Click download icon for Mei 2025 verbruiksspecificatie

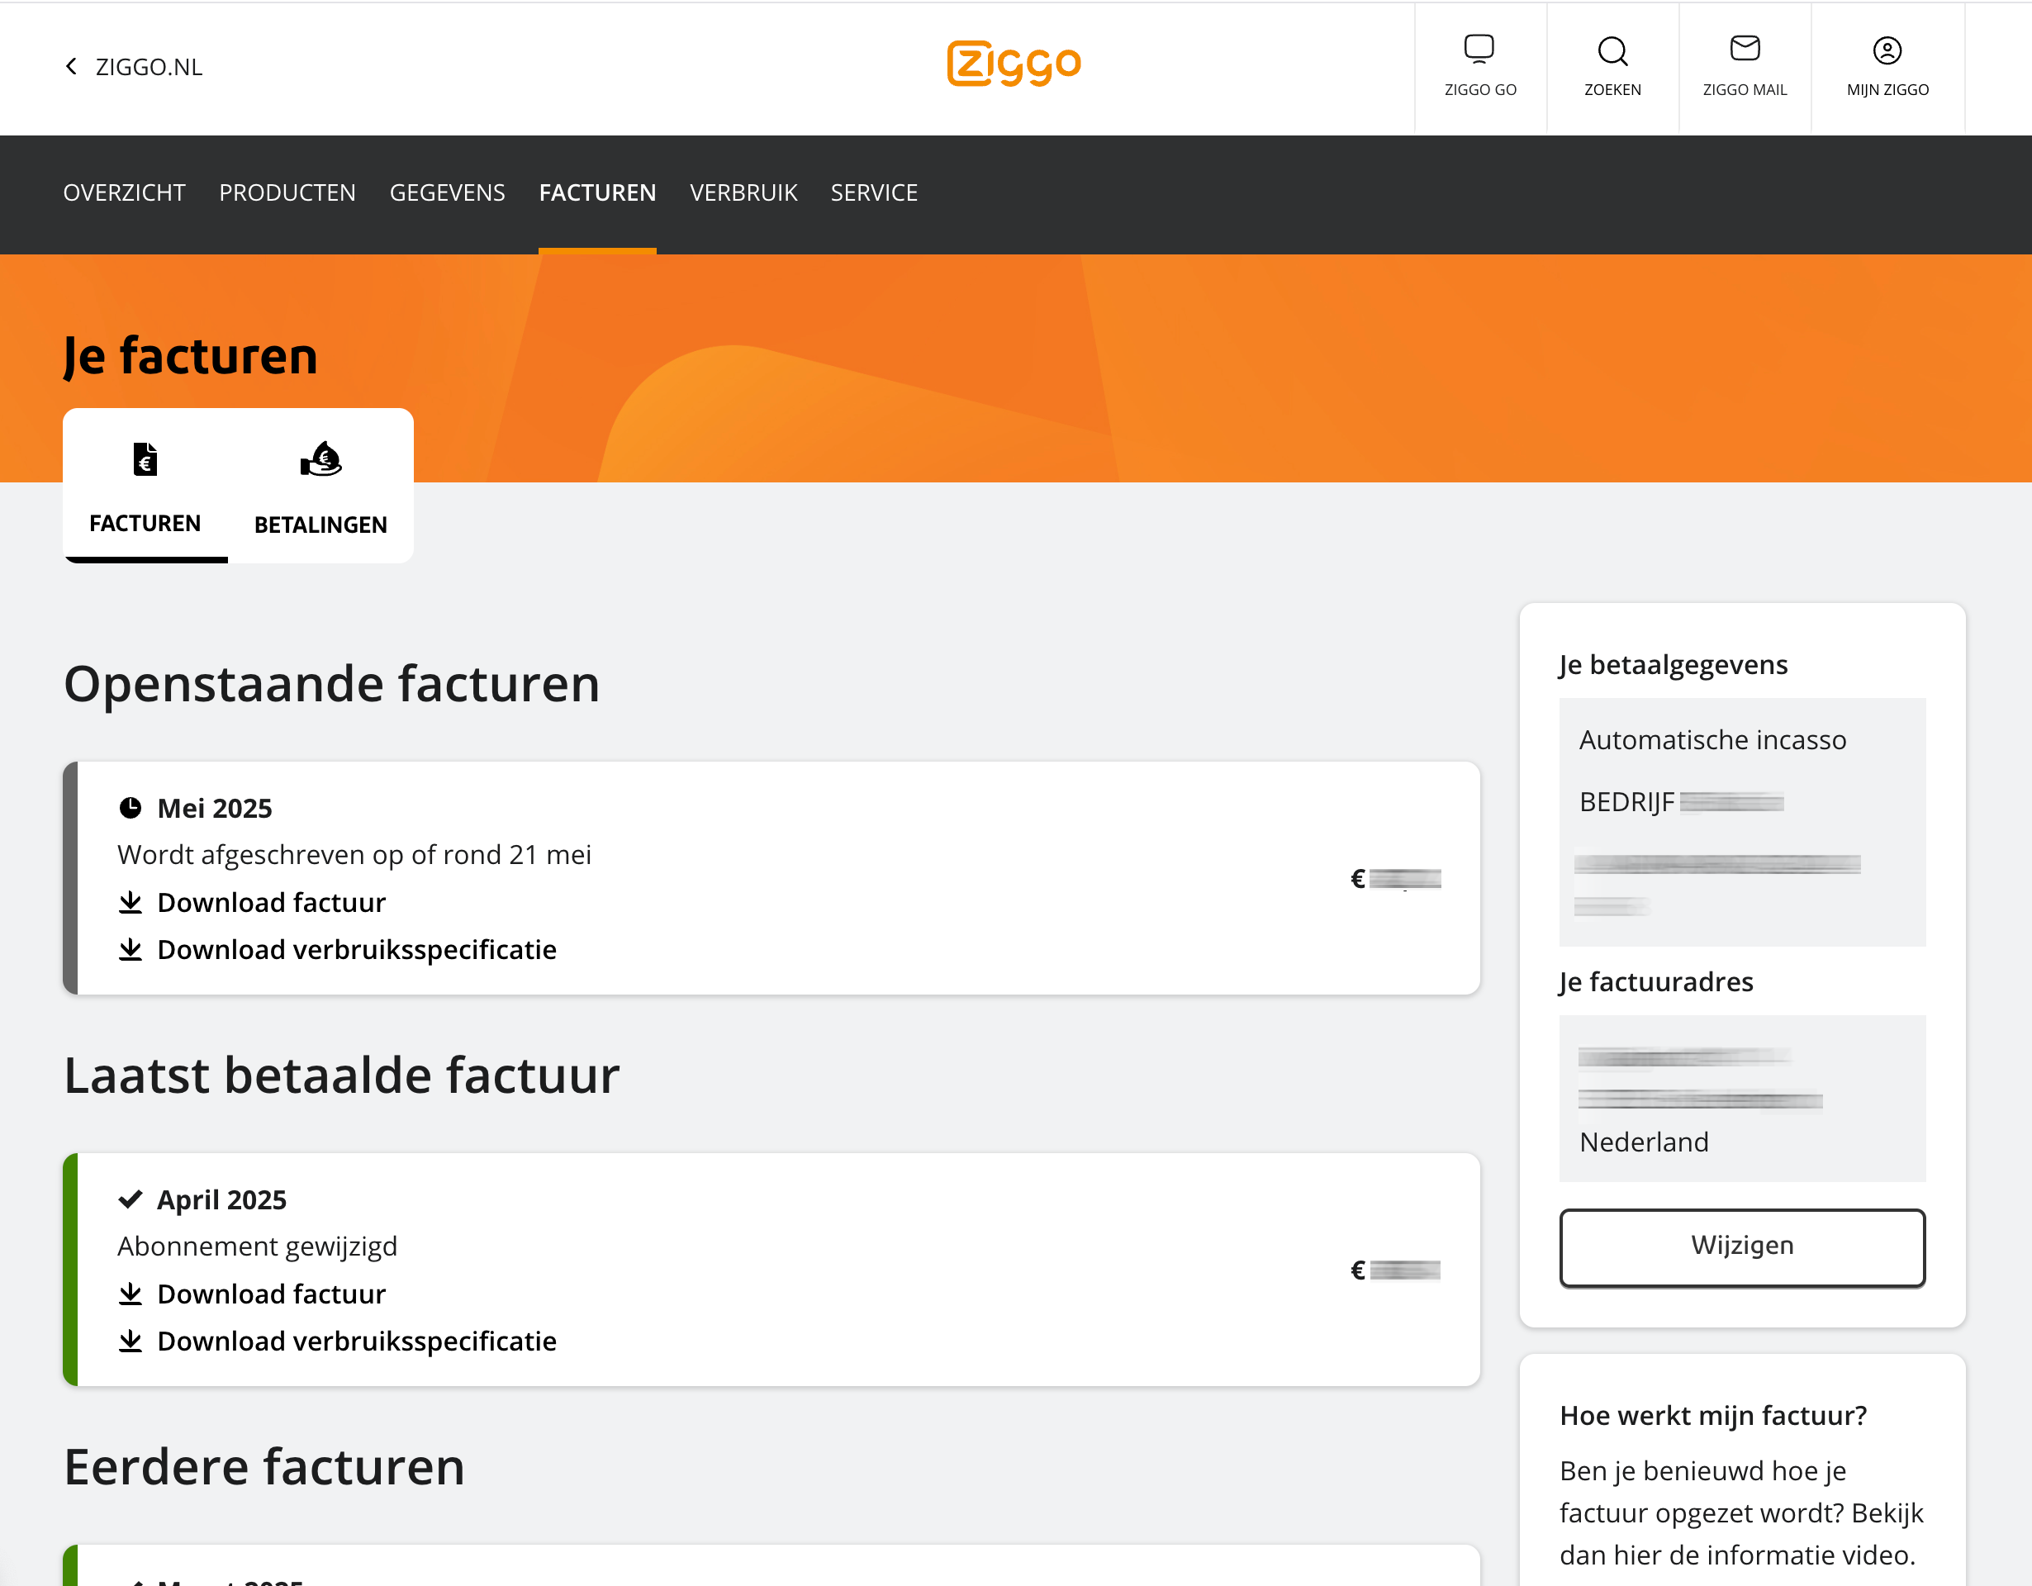(131, 950)
